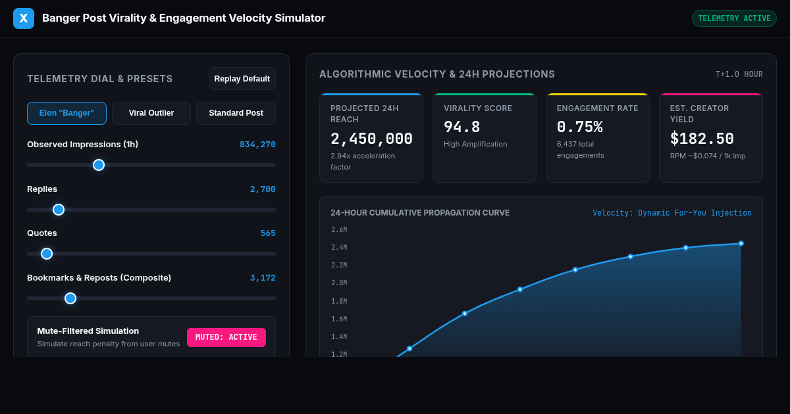Click the Bookmarks & Reposts slider handle

click(x=70, y=298)
